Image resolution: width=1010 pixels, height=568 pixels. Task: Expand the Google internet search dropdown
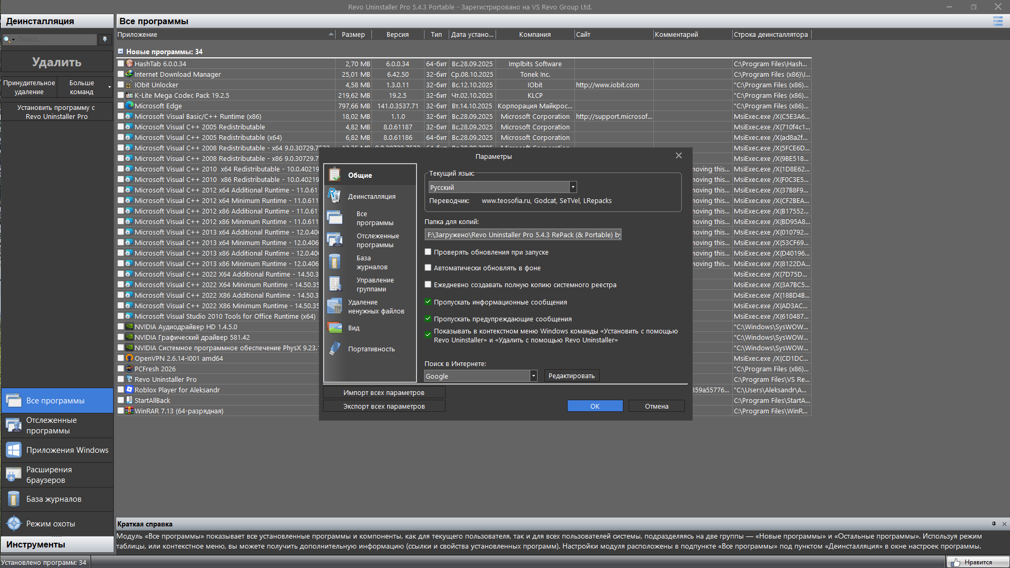pos(533,376)
